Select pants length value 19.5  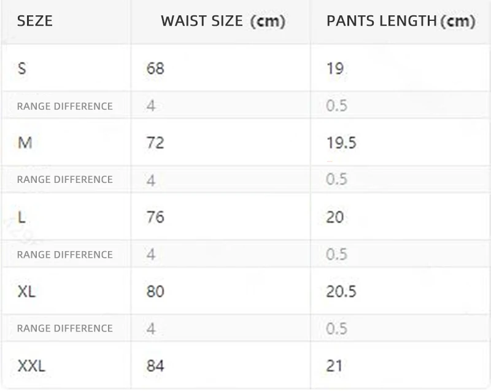tap(341, 143)
